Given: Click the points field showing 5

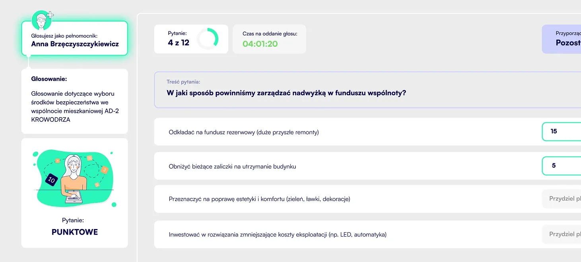Looking at the screenshot, I should point(561,166).
